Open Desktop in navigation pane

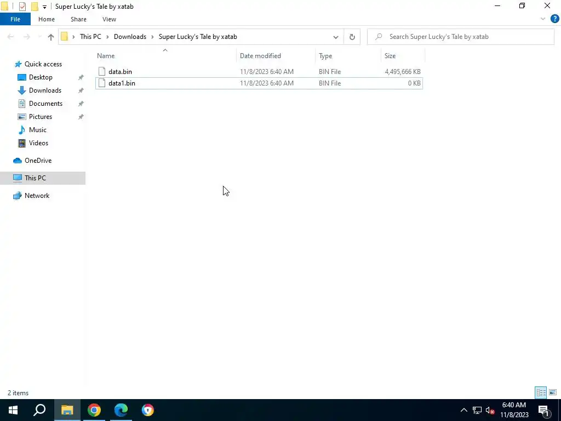tap(41, 77)
